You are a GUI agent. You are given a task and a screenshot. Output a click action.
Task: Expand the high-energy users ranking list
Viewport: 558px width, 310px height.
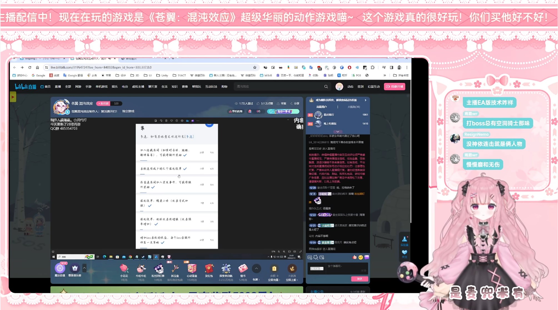(337, 131)
